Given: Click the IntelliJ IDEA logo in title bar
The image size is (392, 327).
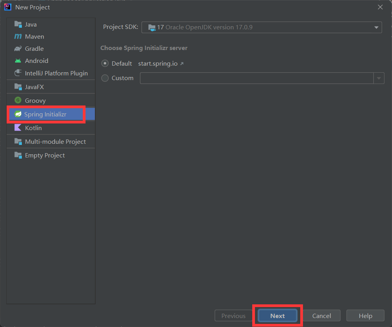Looking at the screenshot, I should click(x=8, y=7).
